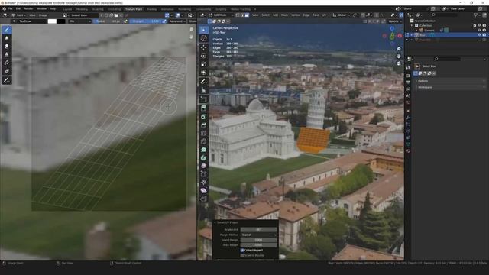Viewport: 489px width, 275px height.
Task: Select the Fill brush tool
Action: pos(7,63)
